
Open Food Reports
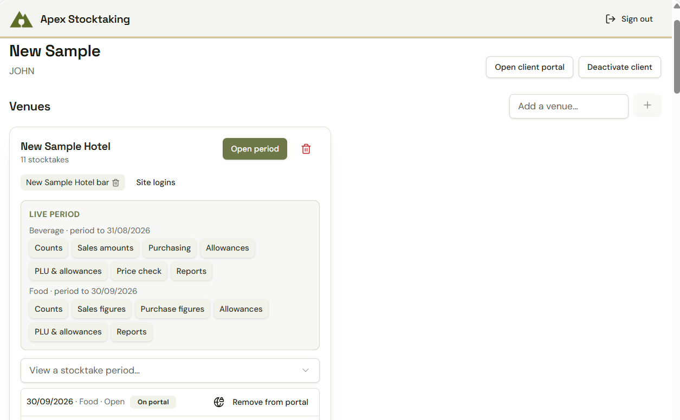pyautogui.click(x=132, y=332)
